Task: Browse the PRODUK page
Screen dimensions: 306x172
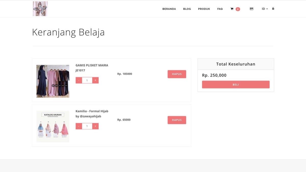Action: tap(204, 9)
